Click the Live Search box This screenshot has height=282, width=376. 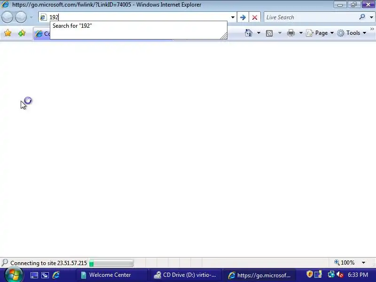click(x=311, y=17)
